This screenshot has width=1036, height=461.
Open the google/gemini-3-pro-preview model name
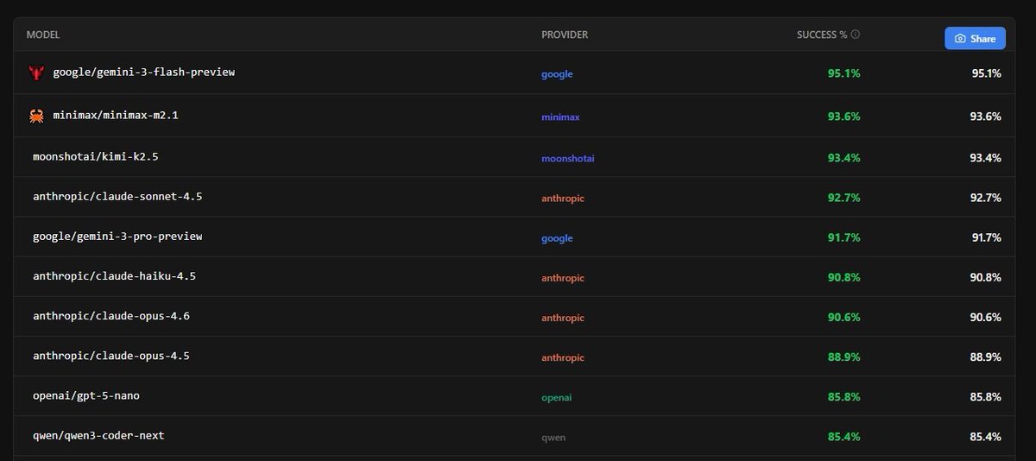[x=117, y=237]
